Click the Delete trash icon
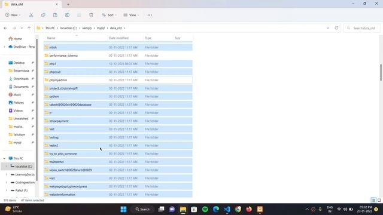The height and width of the screenshot is (215, 383). [91, 15]
